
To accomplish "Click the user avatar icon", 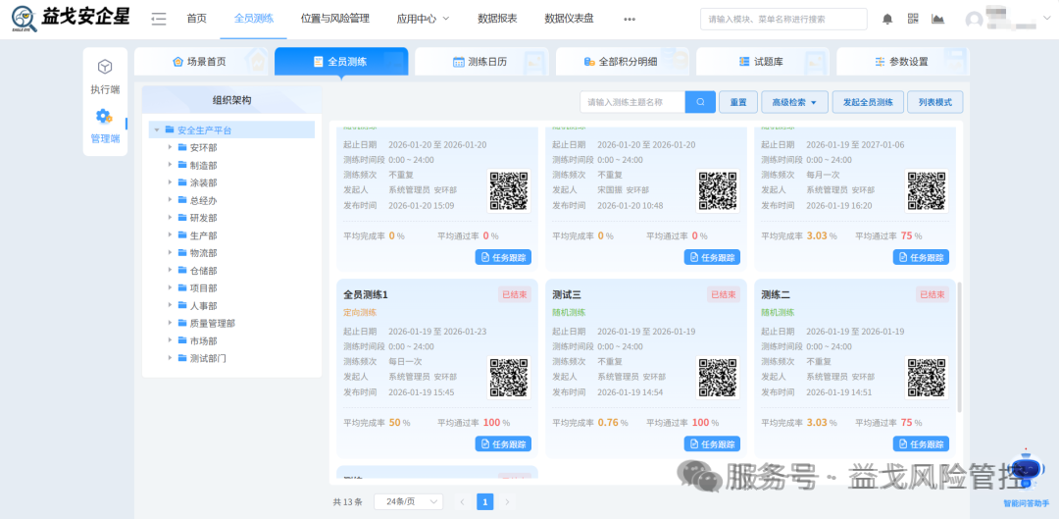I will 975,21.
